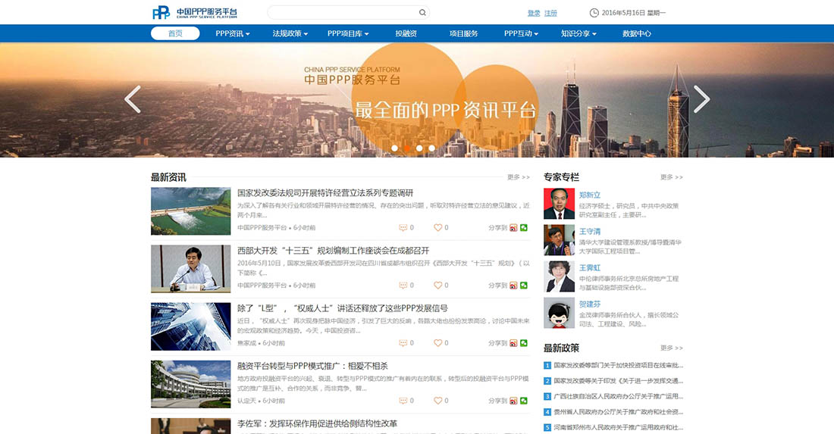Open the 数据中心 menu item
Screen dimensions: 834x434
[637, 33]
